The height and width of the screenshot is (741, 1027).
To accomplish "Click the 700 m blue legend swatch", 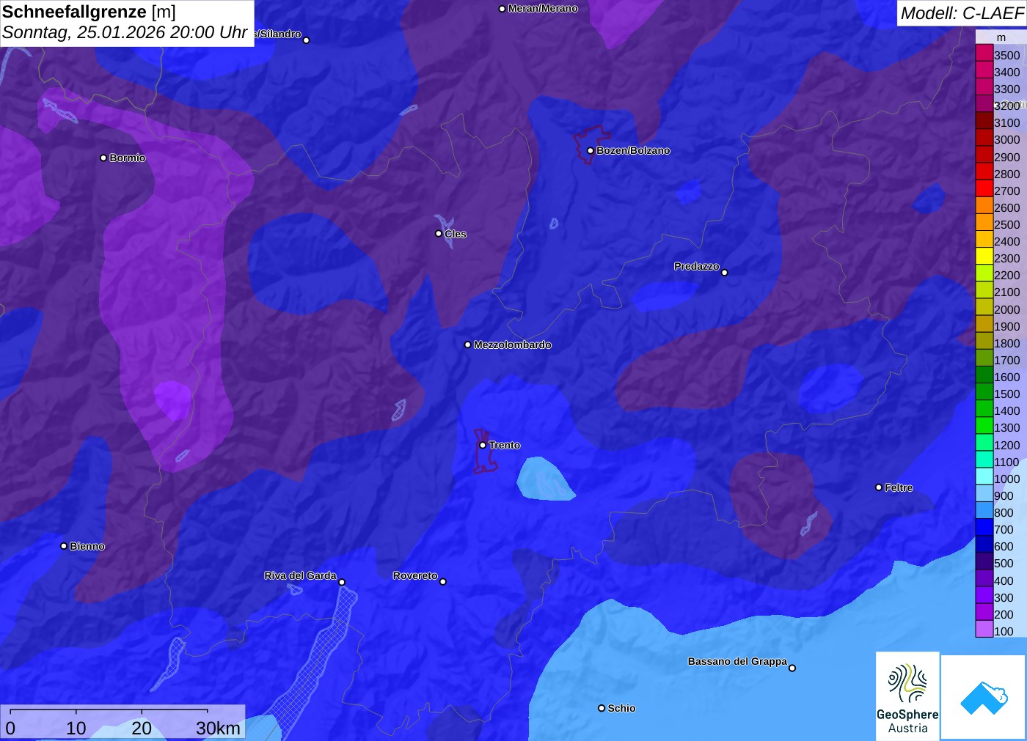I will pos(984,527).
